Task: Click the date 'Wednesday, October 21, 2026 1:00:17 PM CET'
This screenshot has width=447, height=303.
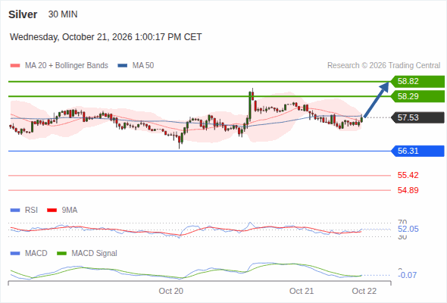Action: click(x=106, y=37)
